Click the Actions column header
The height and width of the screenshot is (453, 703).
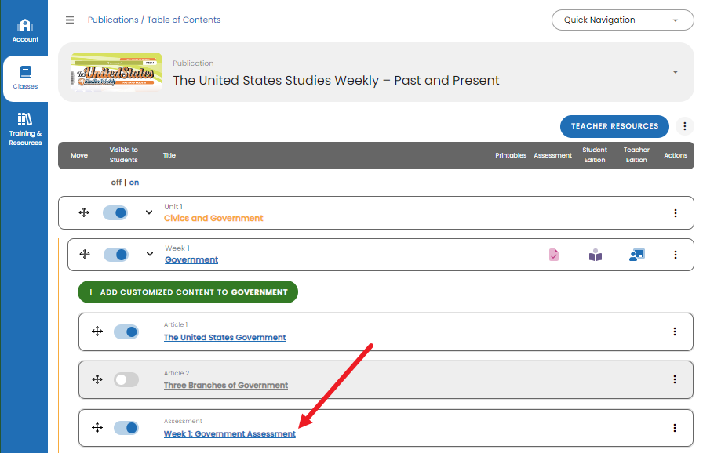click(676, 155)
